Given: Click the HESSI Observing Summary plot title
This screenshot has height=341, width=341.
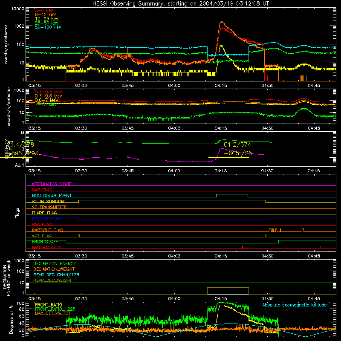Looking at the screenshot, I should click(181, 4).
